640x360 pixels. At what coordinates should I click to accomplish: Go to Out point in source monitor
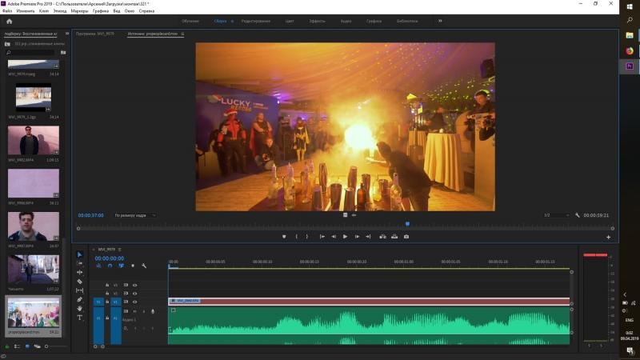coord(368,237)
